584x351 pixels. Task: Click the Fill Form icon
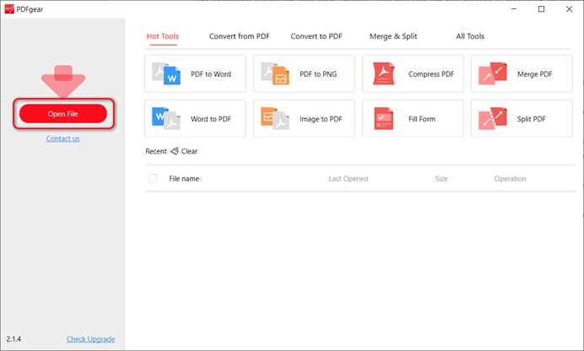coord(384,118)
